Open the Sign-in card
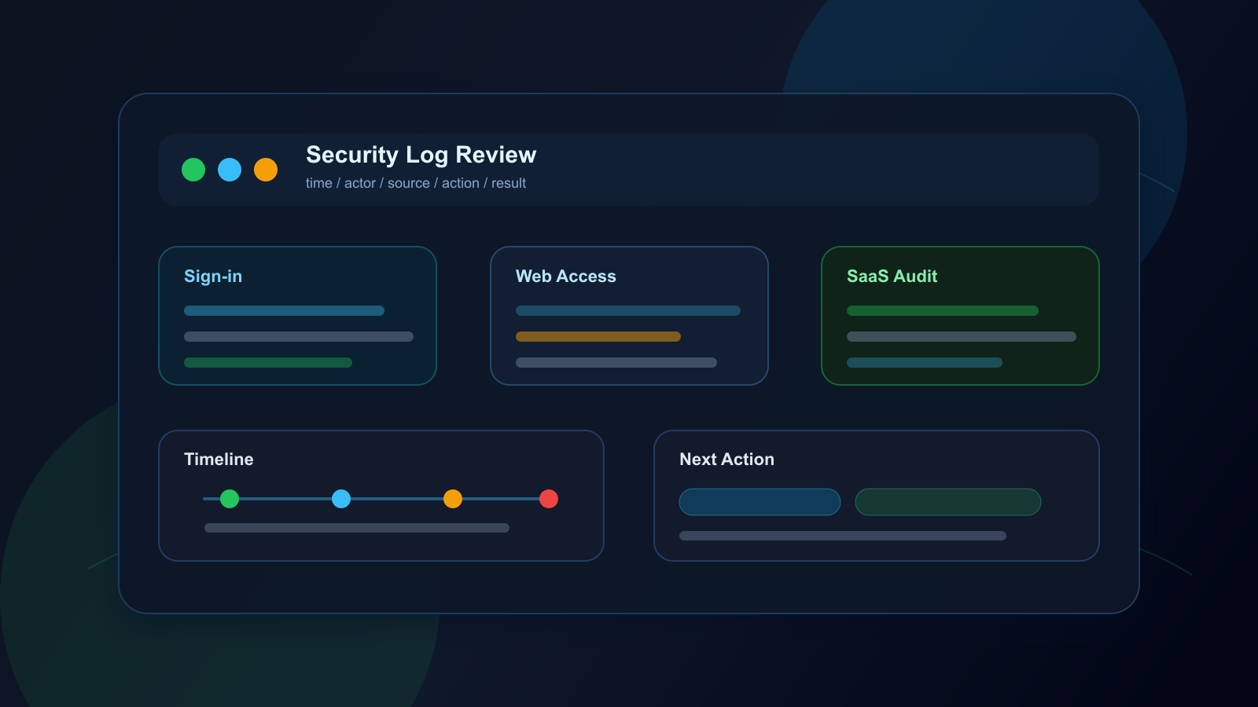 pyautogui.click(x=297, y=316)
